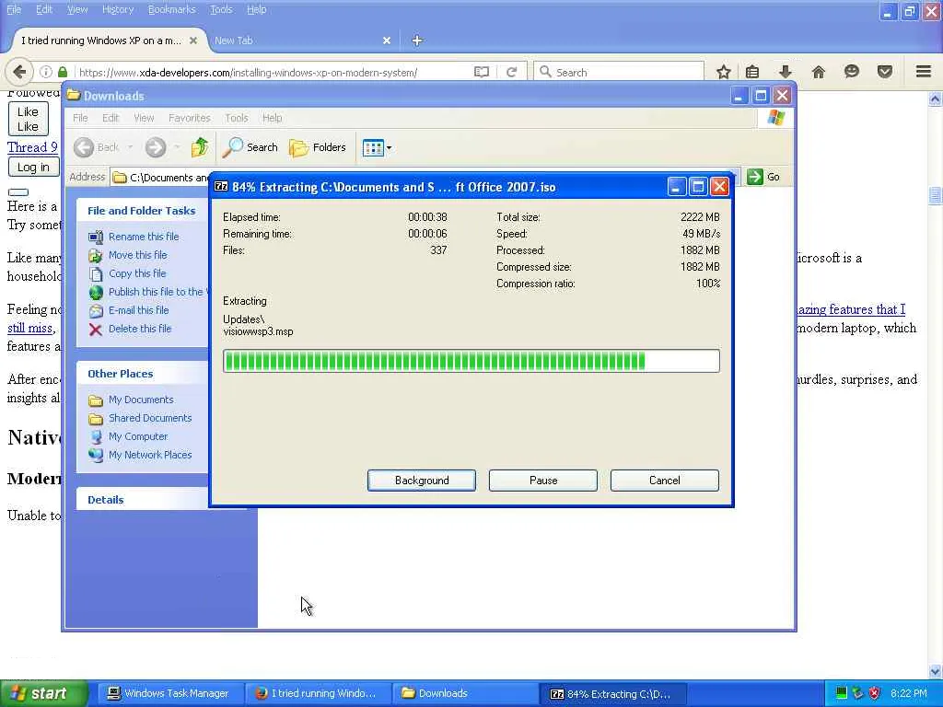Switch to the New Tab tab

[302, 41]
